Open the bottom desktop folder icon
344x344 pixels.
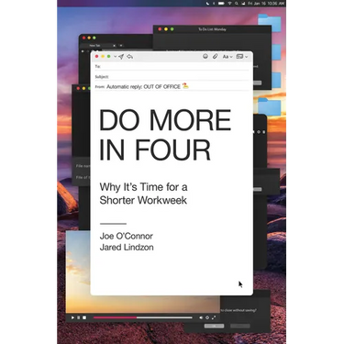click(269, 106)
